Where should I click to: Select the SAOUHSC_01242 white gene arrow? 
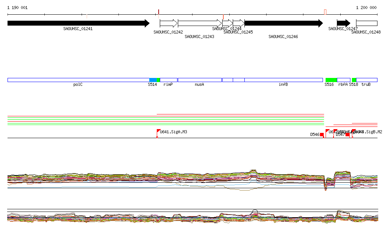168,23
